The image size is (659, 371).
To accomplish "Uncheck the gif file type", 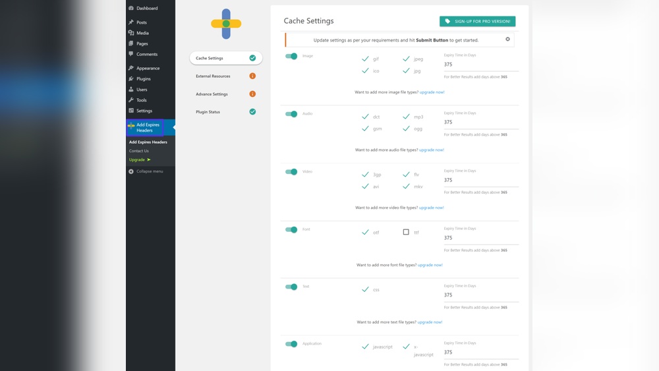I will 365,59.
